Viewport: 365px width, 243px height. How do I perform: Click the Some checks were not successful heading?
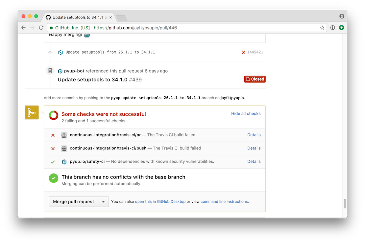(104, 114)
